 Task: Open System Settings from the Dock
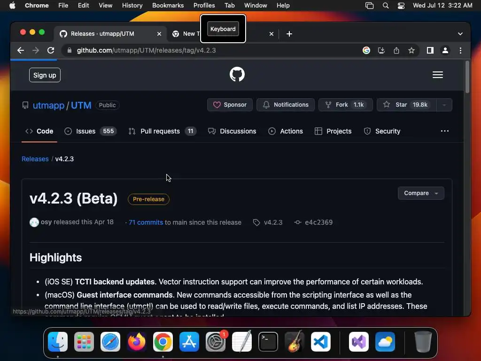coord(216,342)
